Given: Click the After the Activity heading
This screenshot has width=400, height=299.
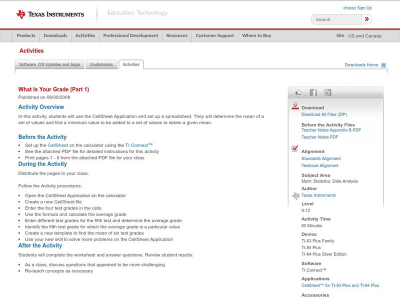Looking at the screenshot, I should point(40,245).
